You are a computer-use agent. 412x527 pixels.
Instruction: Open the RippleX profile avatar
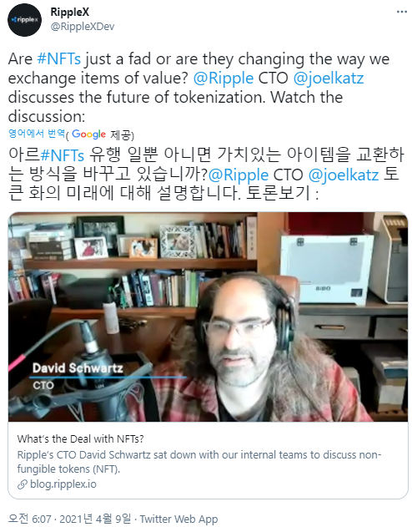[x=24, y=20]
